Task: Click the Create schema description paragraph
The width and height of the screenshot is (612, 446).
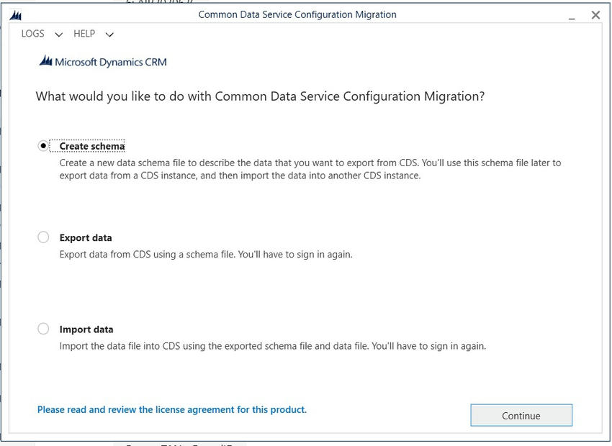Action: click(310, 169)
